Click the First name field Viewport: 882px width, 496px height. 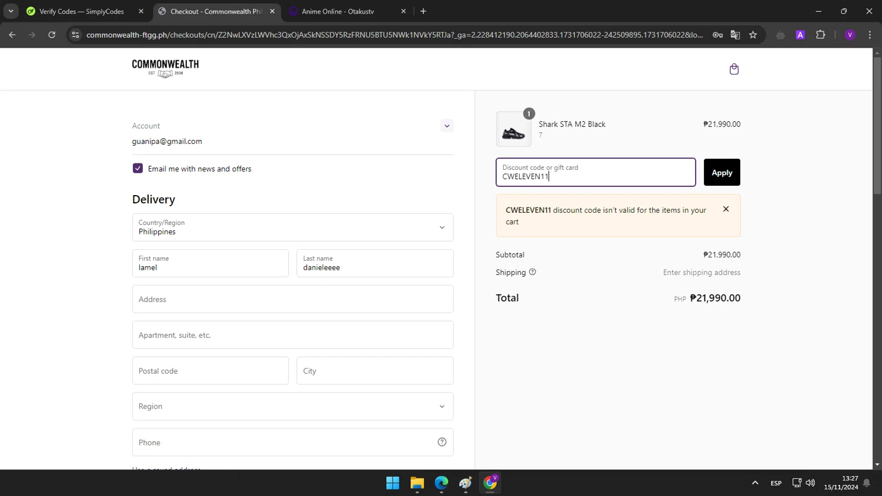click(x=211, y=263)
